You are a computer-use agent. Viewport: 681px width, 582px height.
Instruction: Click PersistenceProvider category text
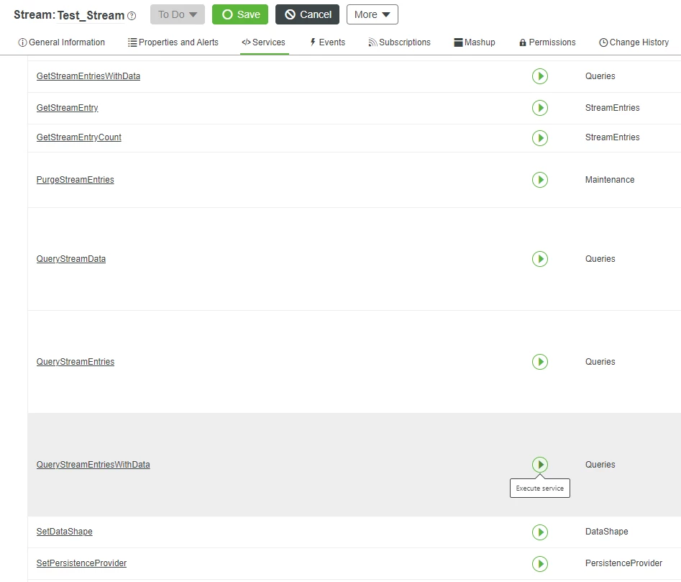(623, 563)
